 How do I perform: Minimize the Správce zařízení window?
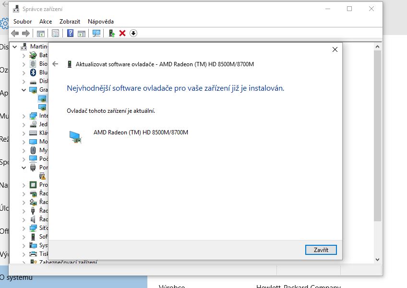(x=328, y=9)
